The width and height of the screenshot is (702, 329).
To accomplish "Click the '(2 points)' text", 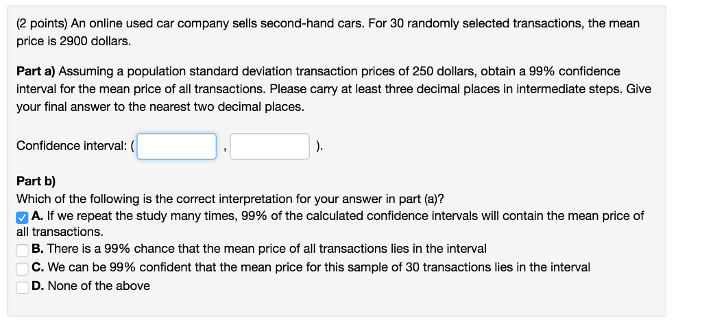I will tap(42, 24).
